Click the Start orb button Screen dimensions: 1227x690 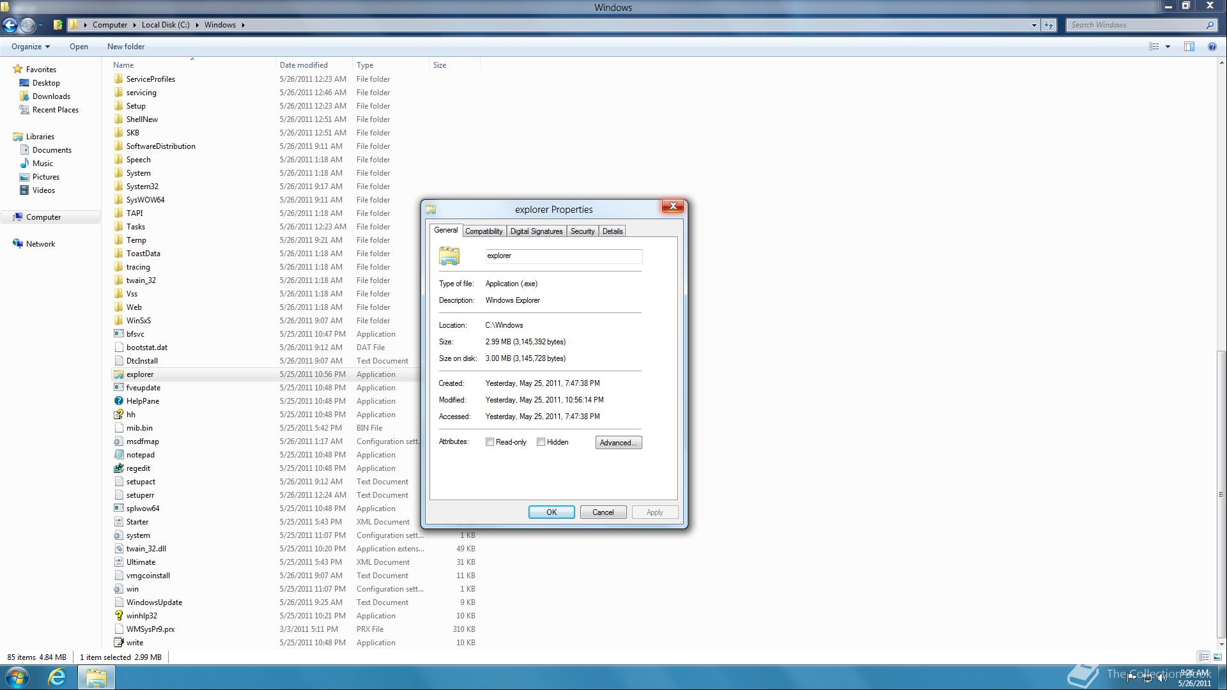pos(17,677)
